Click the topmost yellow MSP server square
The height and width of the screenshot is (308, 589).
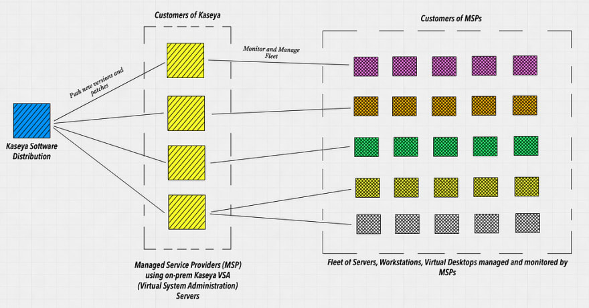(185, 60)
